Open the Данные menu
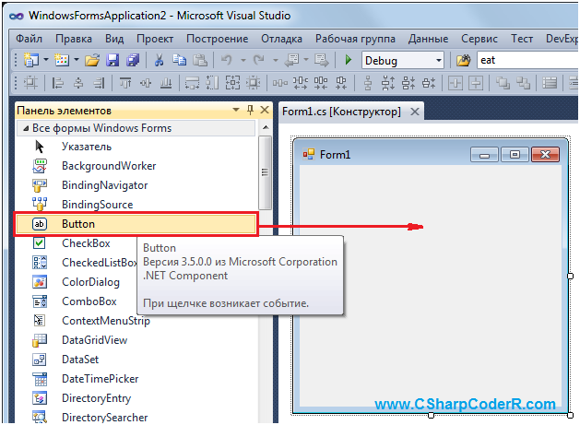Screen dimensions: 580x425 click(429, 39)
